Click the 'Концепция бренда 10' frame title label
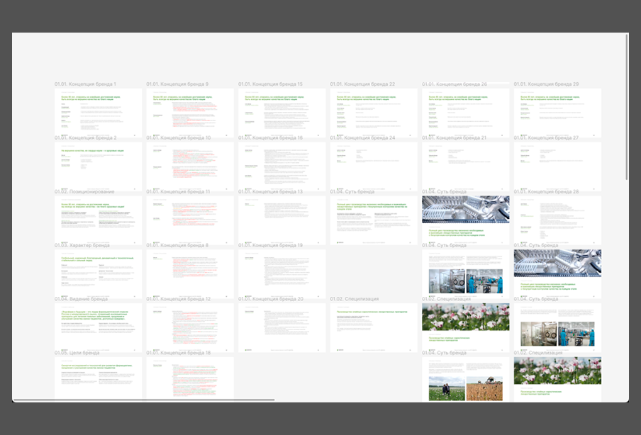This screenshot has height=435, width=641. [179, 138]
